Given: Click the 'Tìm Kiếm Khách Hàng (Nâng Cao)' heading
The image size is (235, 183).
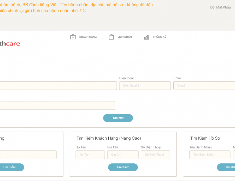Looking at the screenshot, I should coord(109,138).
